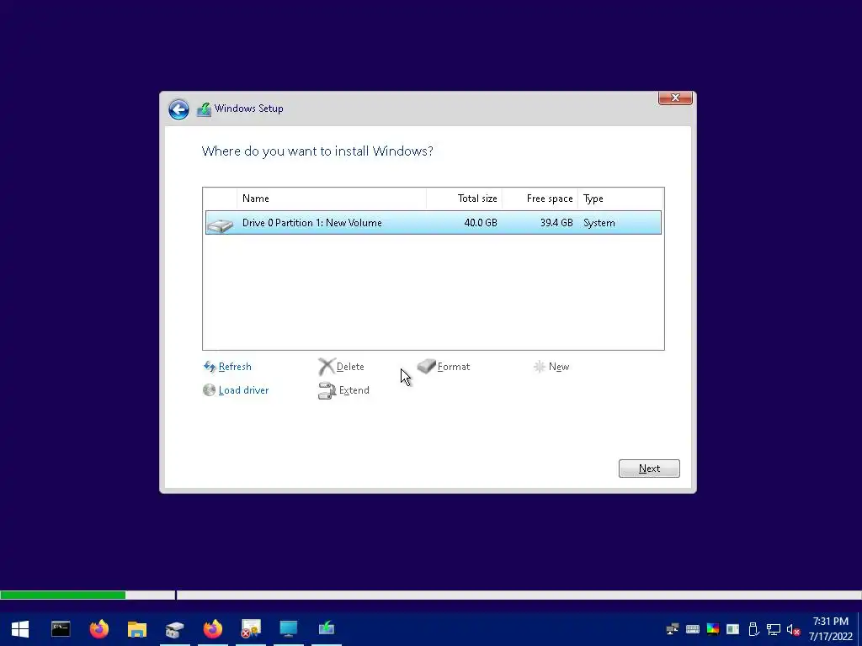
Task: Click the green panel tray icon
Action: coord(733,629)
